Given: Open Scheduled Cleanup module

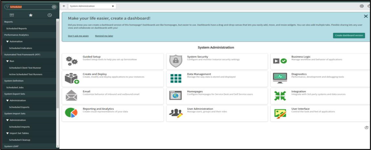Looking at the screenshot, I should [x=20, y=140].
